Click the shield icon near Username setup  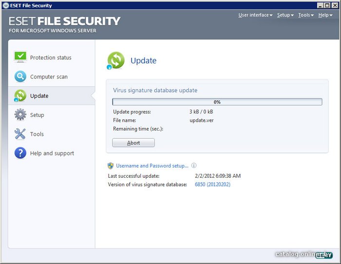(111, 166)
